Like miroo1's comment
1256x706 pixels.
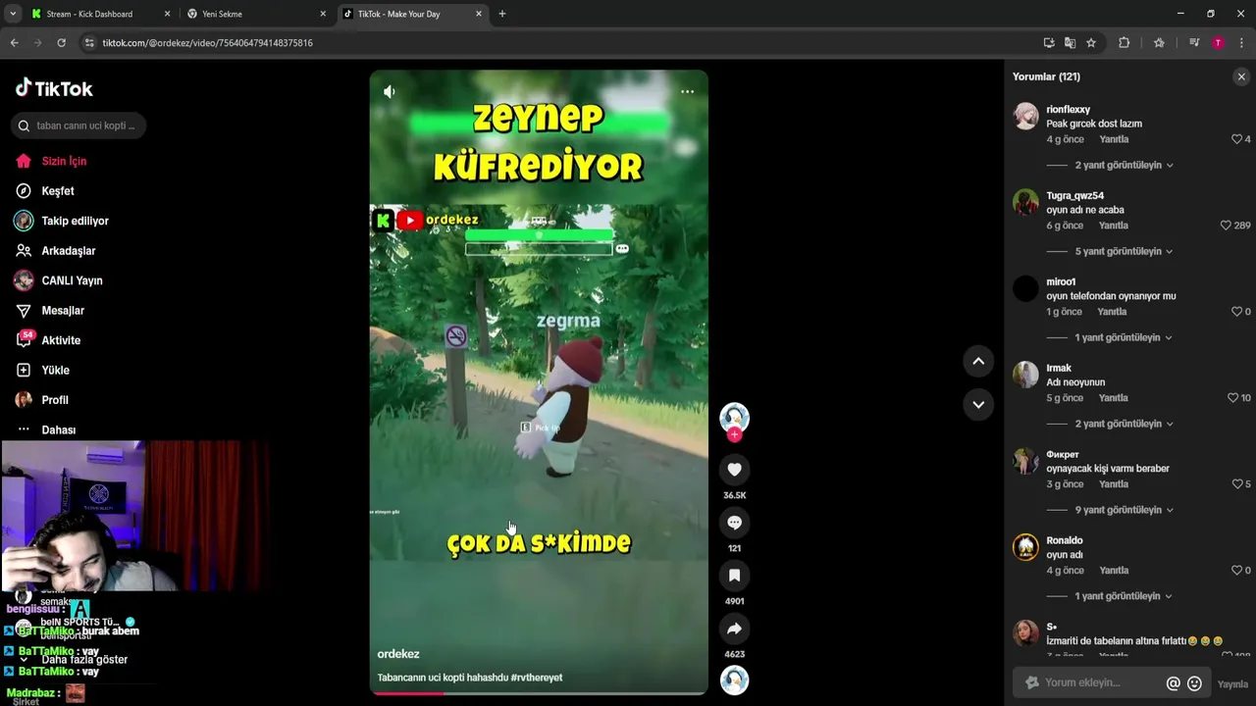click(1237, 312)
